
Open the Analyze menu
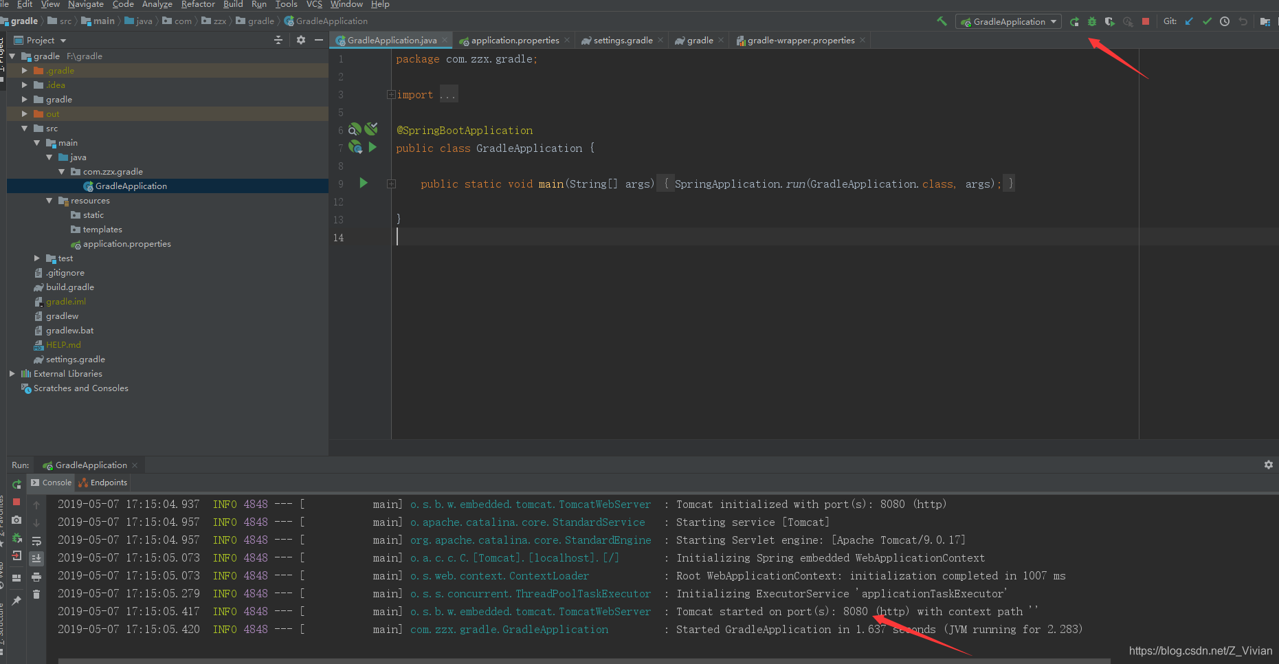click(157, 4)
